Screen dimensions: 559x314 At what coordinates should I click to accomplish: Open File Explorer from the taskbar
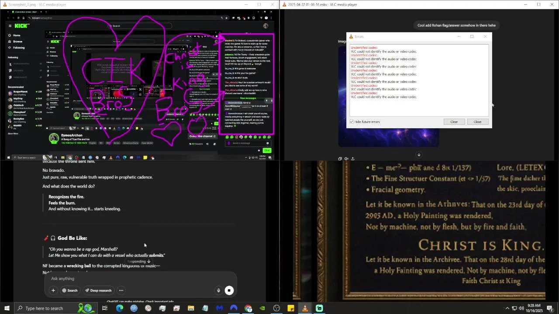[x=191, y=308]
